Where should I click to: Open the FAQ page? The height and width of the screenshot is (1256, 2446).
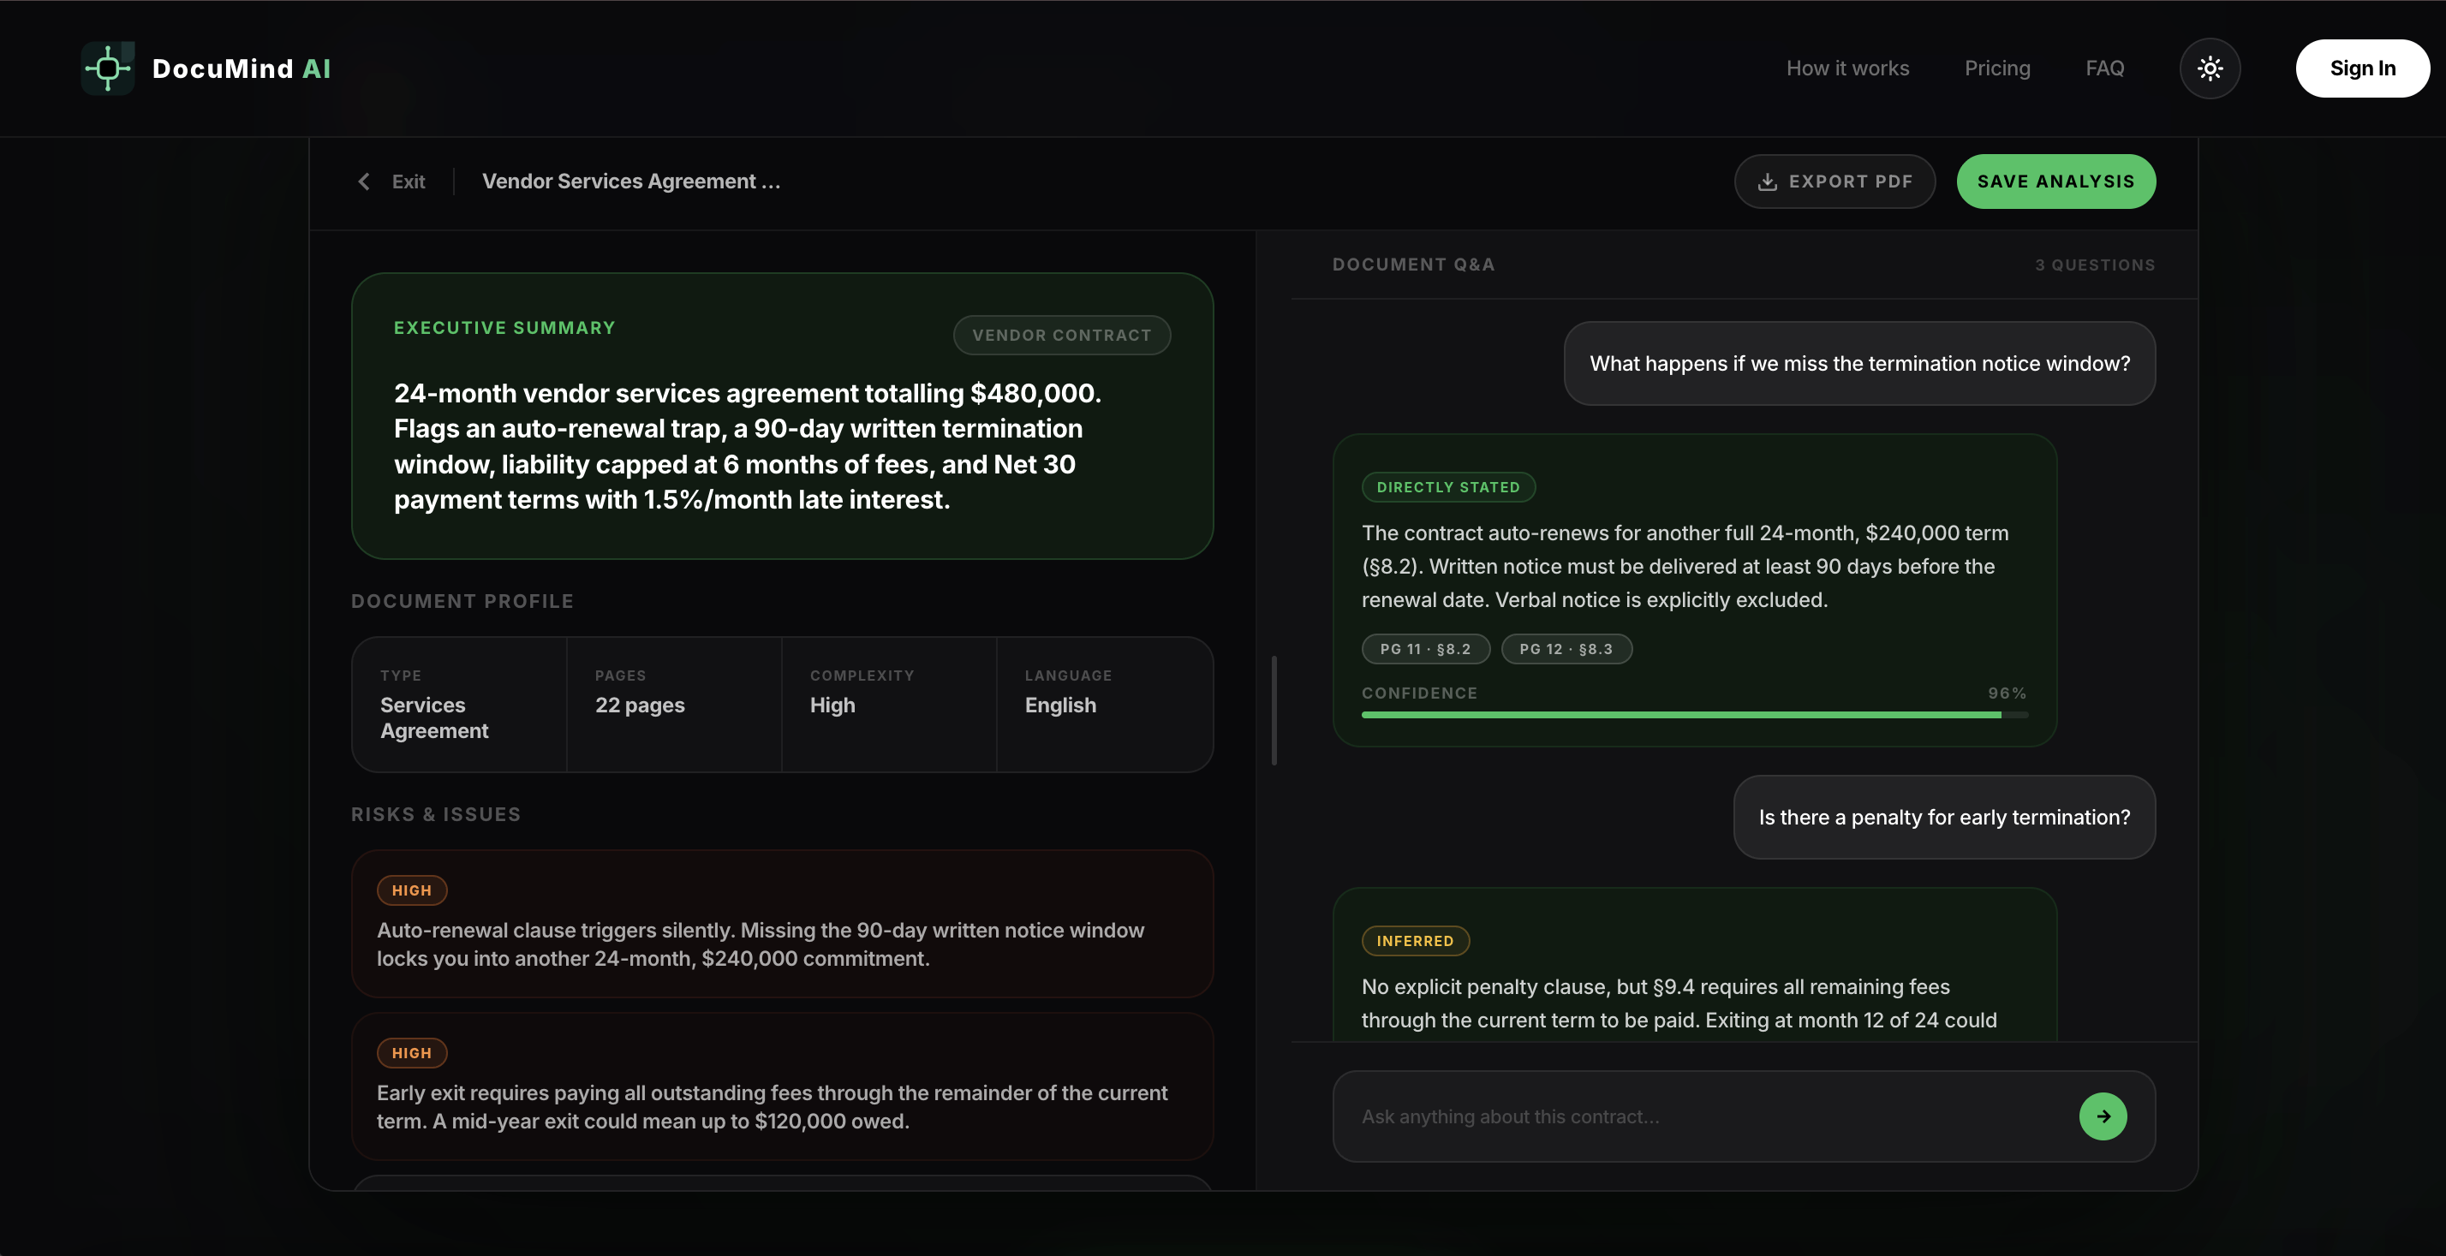coord(2104,68)
